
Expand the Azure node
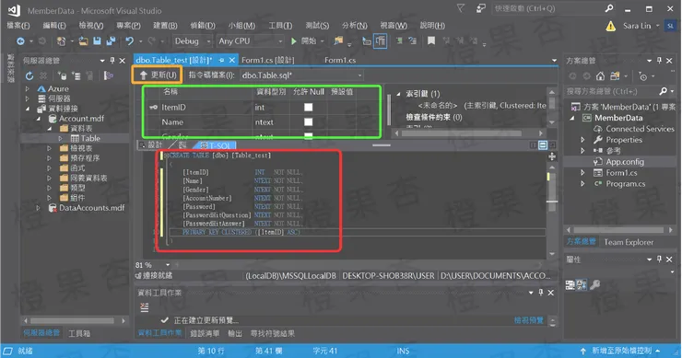pyautogui.click(x=28, y=88)
